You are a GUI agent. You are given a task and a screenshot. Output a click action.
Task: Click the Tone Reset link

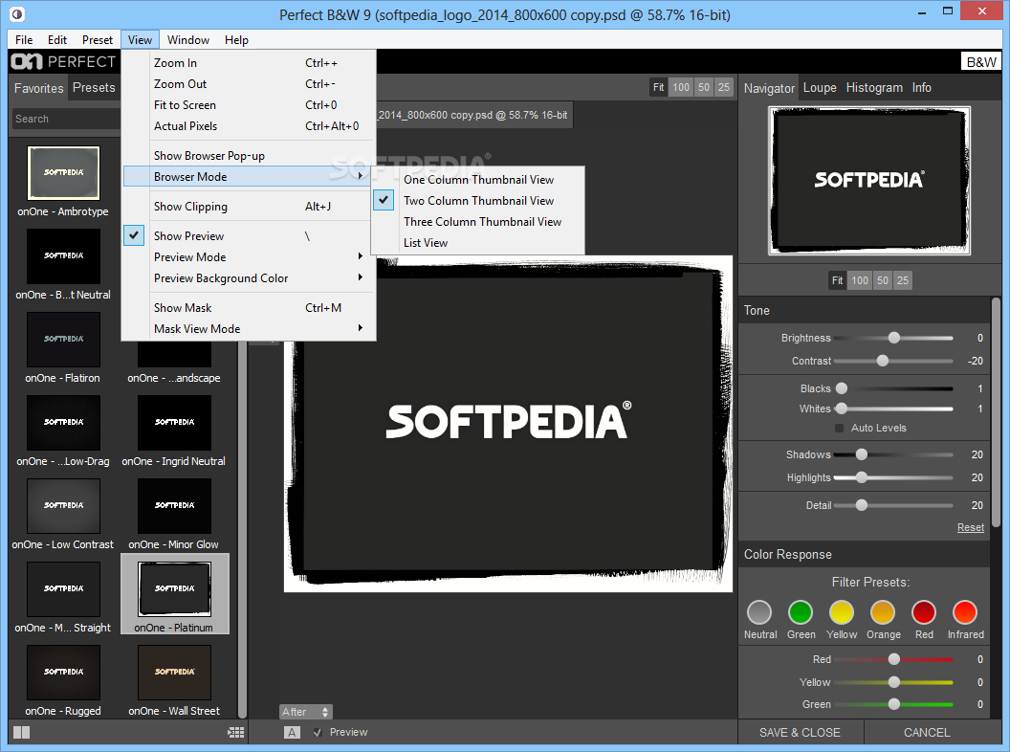[x=970, y=527]
